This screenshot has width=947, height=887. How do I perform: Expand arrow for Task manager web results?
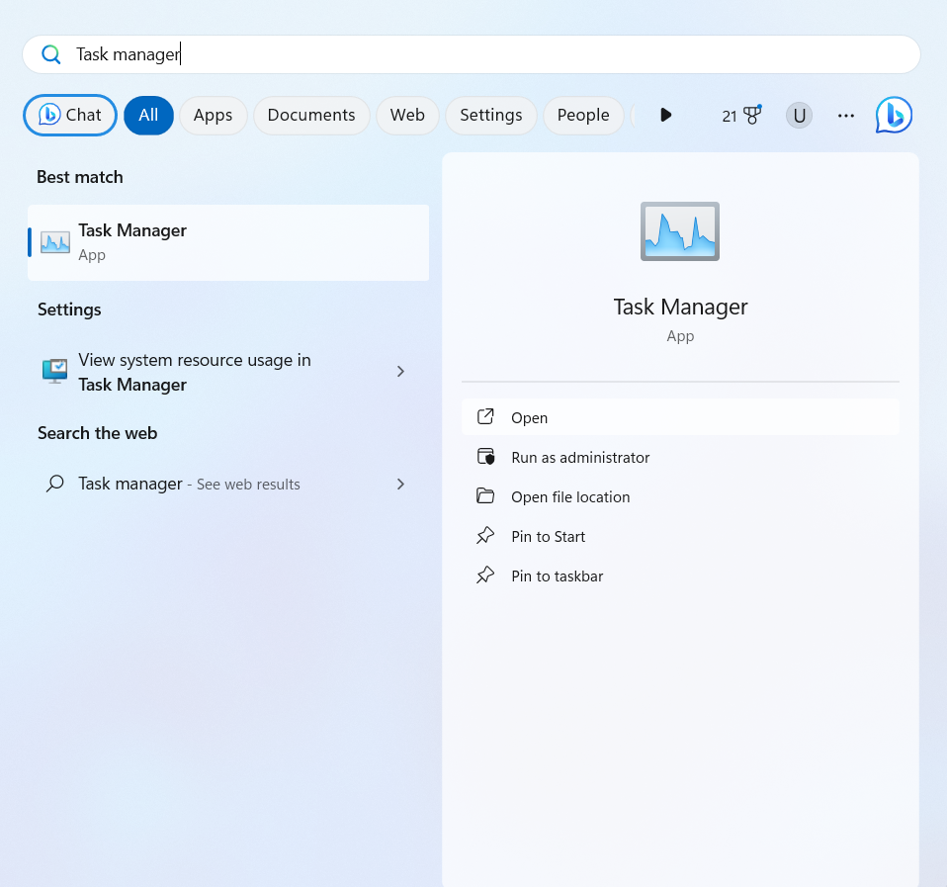(x=400, y=484)
